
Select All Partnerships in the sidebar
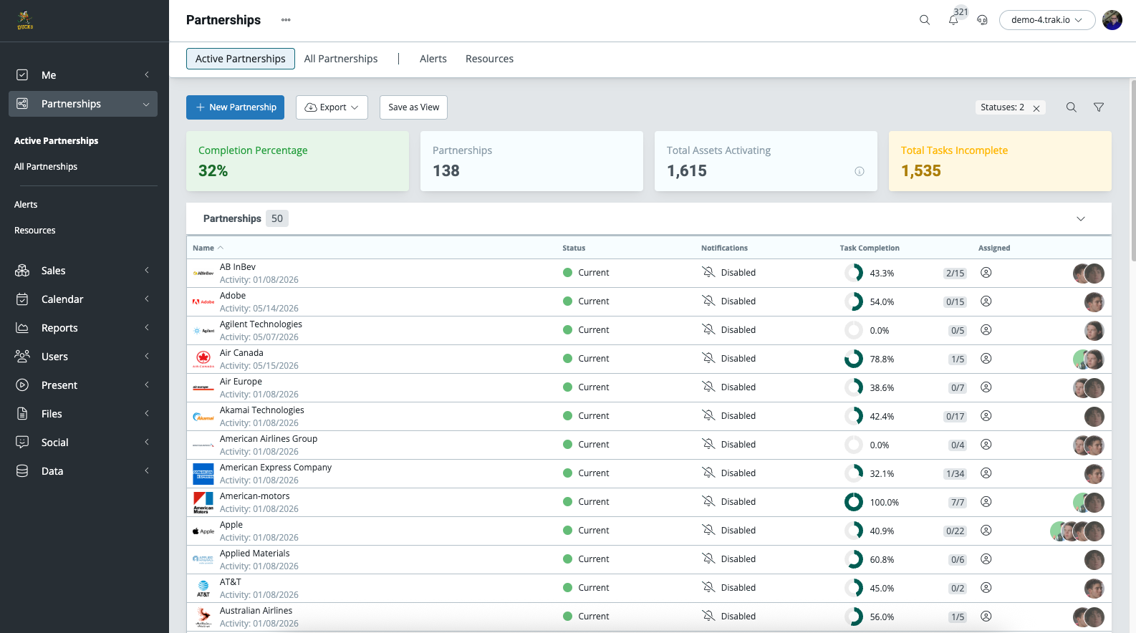click(46, 167)
